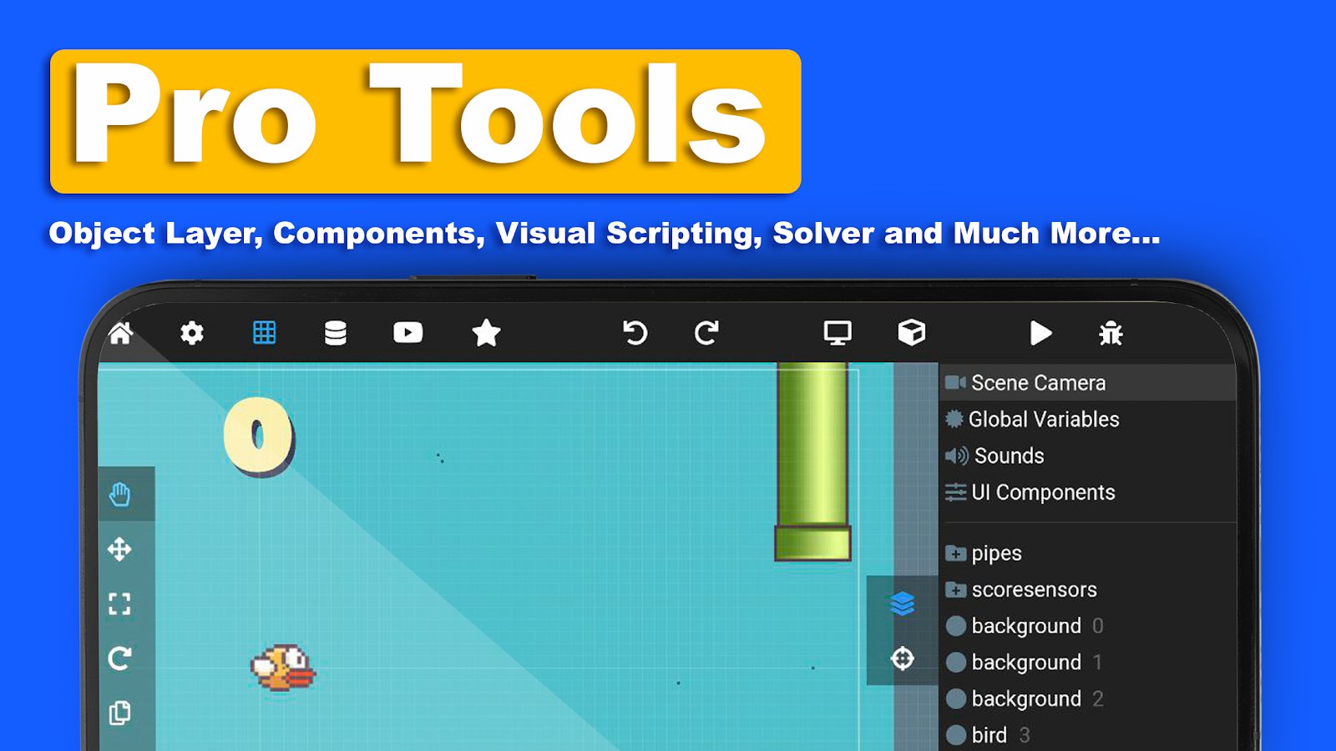Select the move arrows tool
The width and height of the screenshot is (1336, 751).
coord(119,549)
